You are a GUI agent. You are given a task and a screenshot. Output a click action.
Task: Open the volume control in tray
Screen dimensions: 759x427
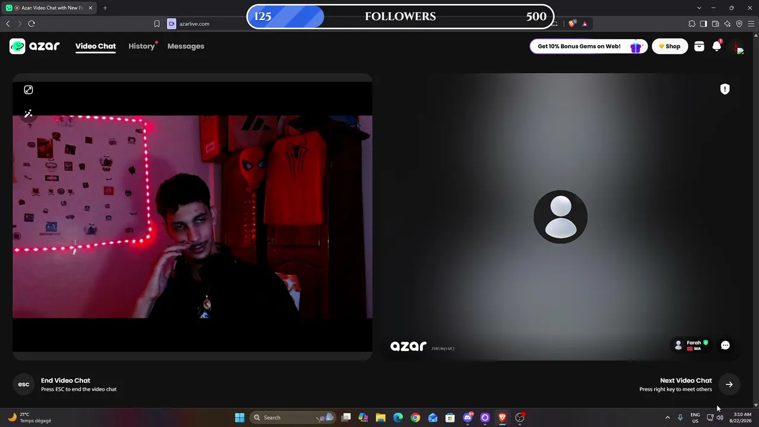[x=720, y=418]
